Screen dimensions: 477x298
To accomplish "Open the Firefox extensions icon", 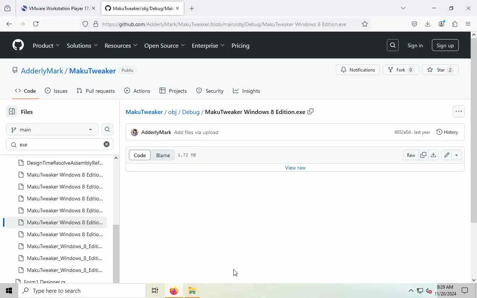I will 455,24.
